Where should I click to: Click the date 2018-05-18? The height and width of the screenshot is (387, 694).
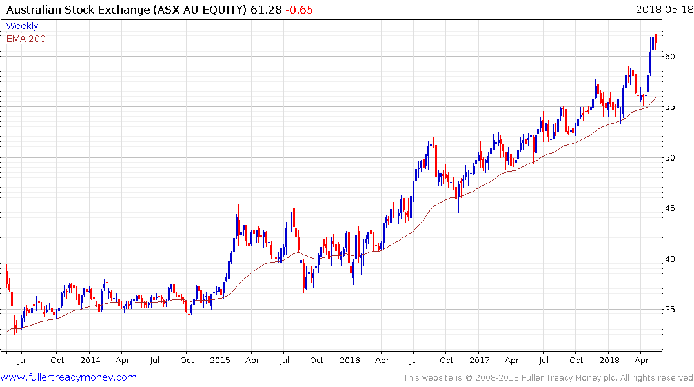coord(664,9)
